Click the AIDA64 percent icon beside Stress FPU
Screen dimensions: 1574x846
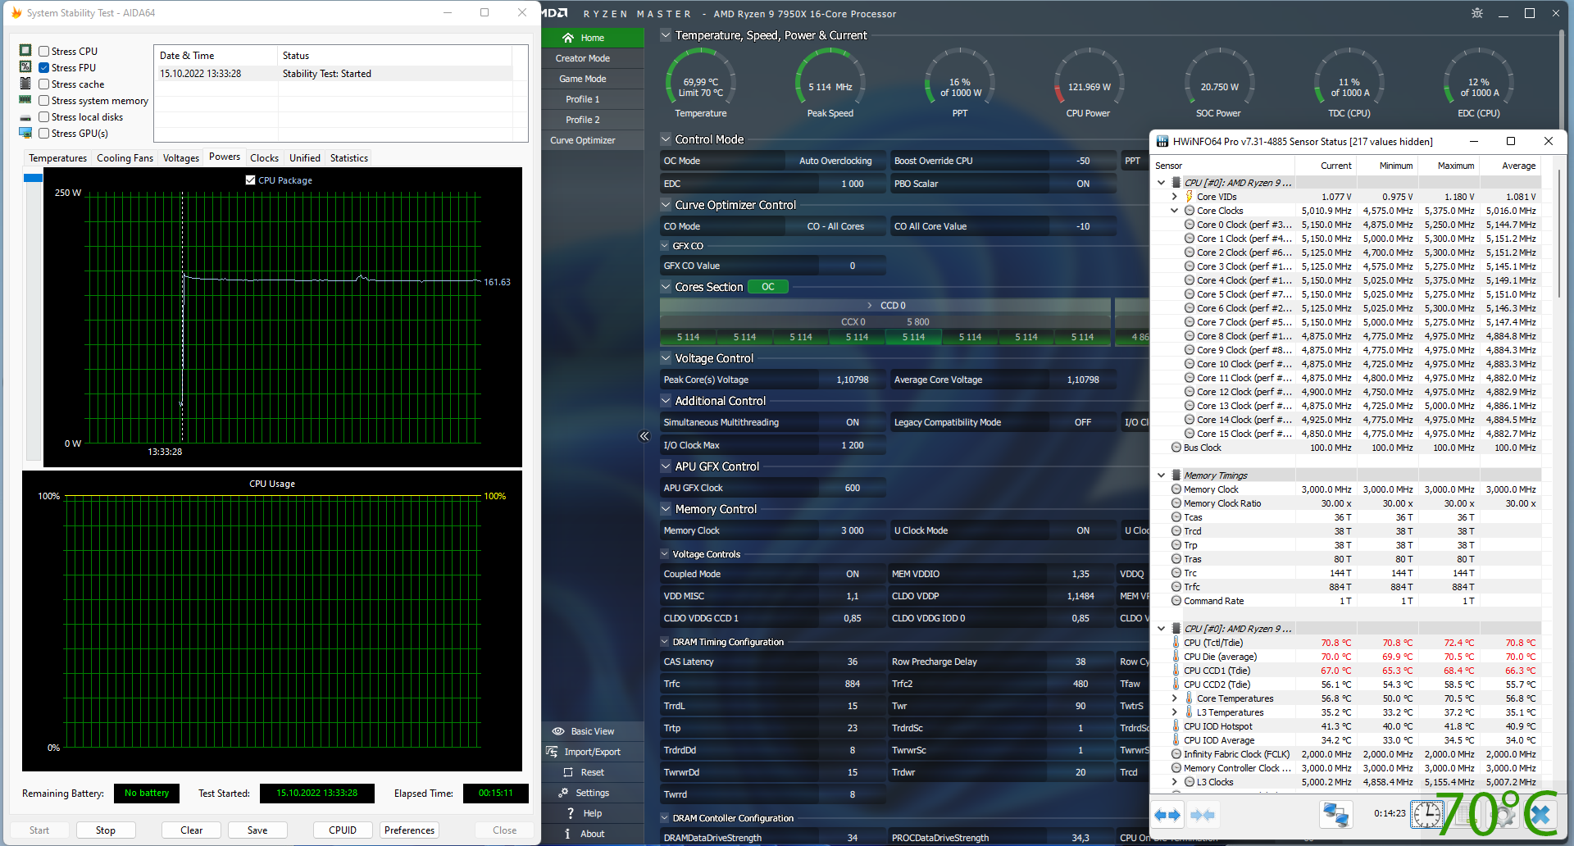click(25, 67)
